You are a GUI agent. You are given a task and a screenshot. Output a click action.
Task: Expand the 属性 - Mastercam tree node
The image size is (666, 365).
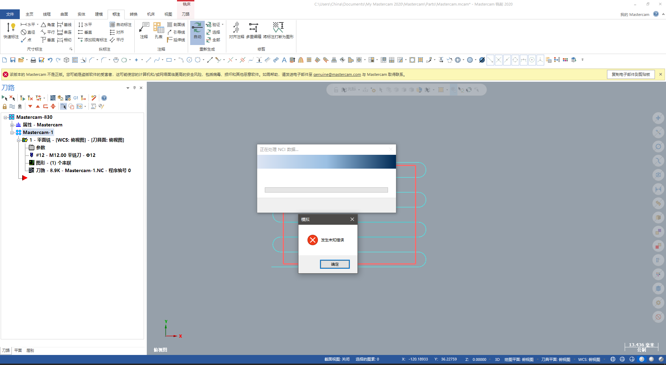tap(12, 125)
